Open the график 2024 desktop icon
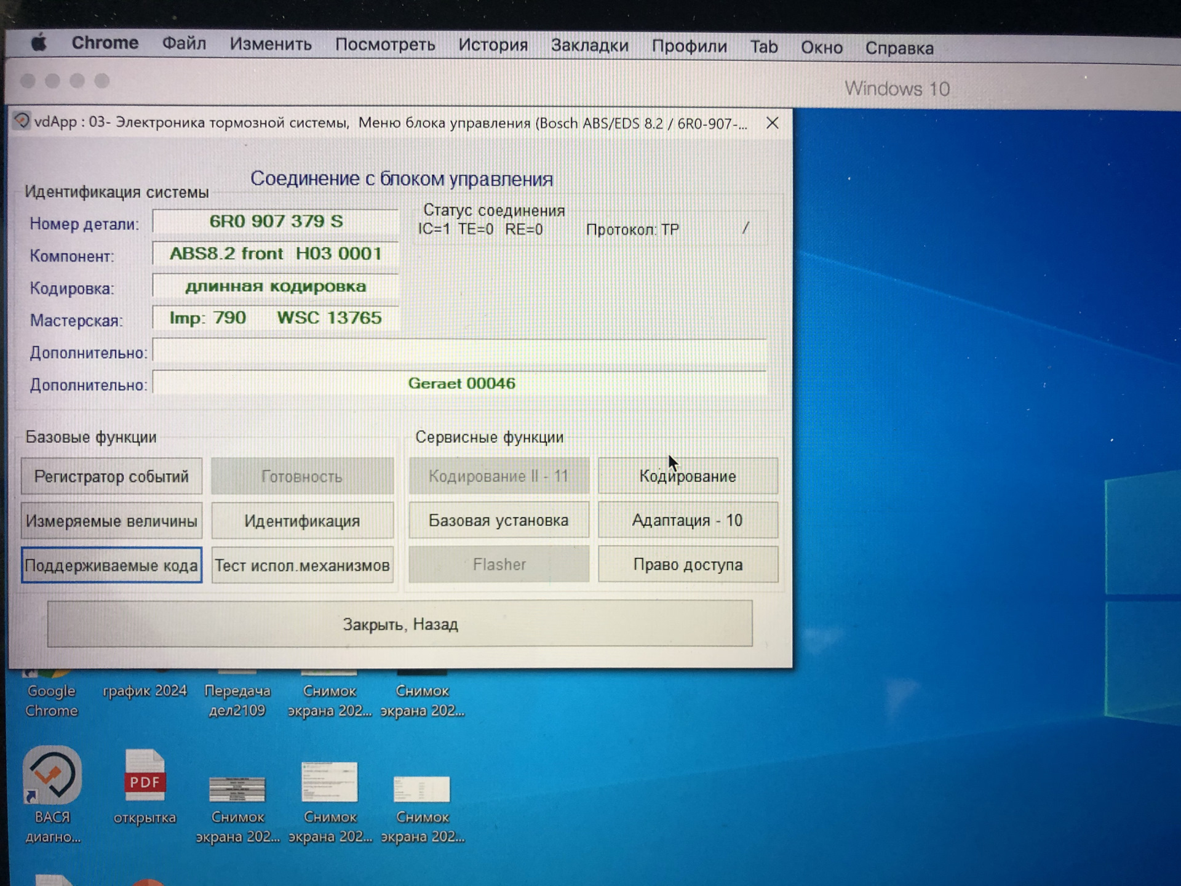The height and width of the screenshot is (886, 1181). point(145,690)
